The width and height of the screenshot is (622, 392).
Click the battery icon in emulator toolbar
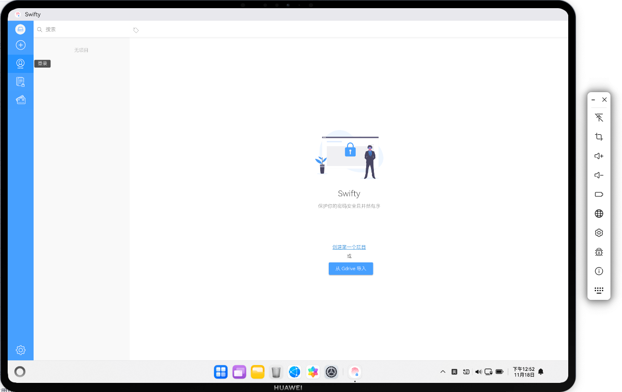tap(599, 194)
